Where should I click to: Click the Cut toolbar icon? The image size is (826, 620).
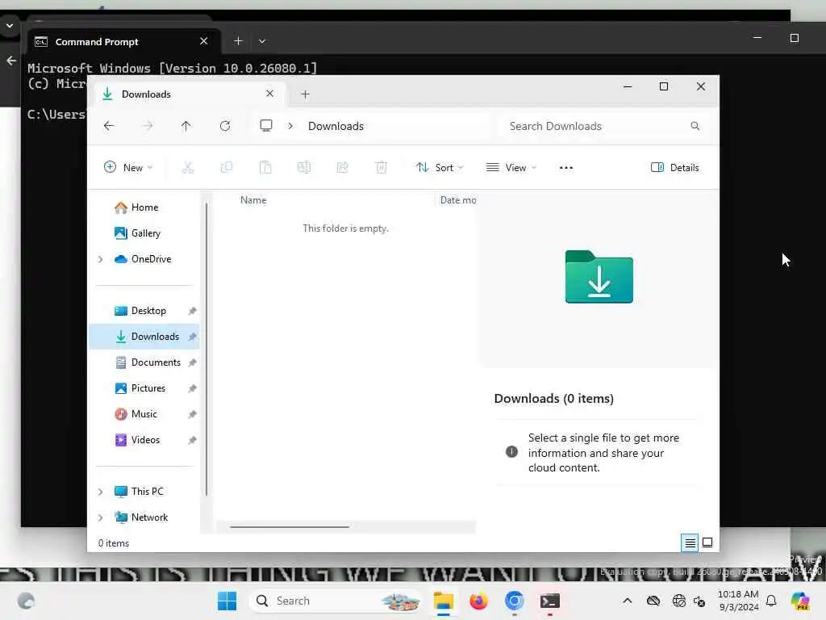(x=187, y=168)
